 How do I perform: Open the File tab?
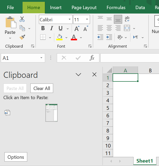pos(10,8)
